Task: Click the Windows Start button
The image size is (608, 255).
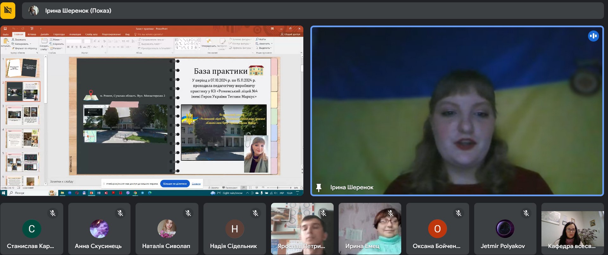Action: [4, 193]
